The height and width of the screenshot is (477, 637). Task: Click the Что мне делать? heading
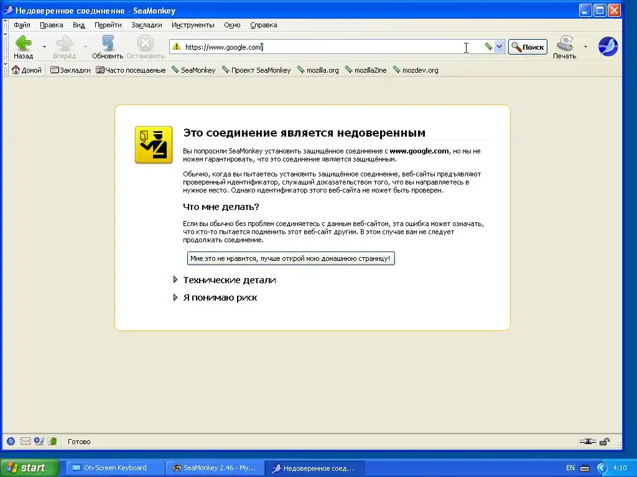[221, 207]
